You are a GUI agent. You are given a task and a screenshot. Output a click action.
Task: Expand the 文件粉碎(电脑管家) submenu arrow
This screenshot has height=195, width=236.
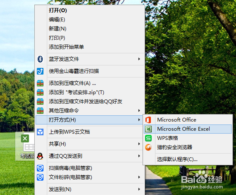(139, 177)
